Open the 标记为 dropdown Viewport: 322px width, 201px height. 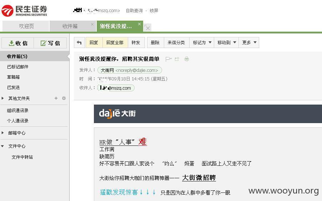coord(202,43)
